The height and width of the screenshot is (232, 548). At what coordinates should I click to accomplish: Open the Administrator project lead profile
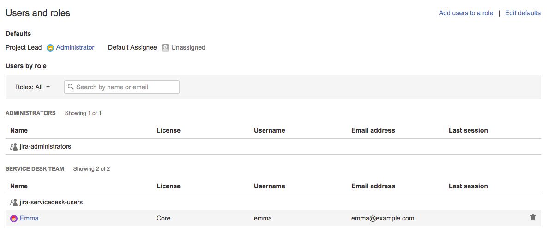[75, 47]
